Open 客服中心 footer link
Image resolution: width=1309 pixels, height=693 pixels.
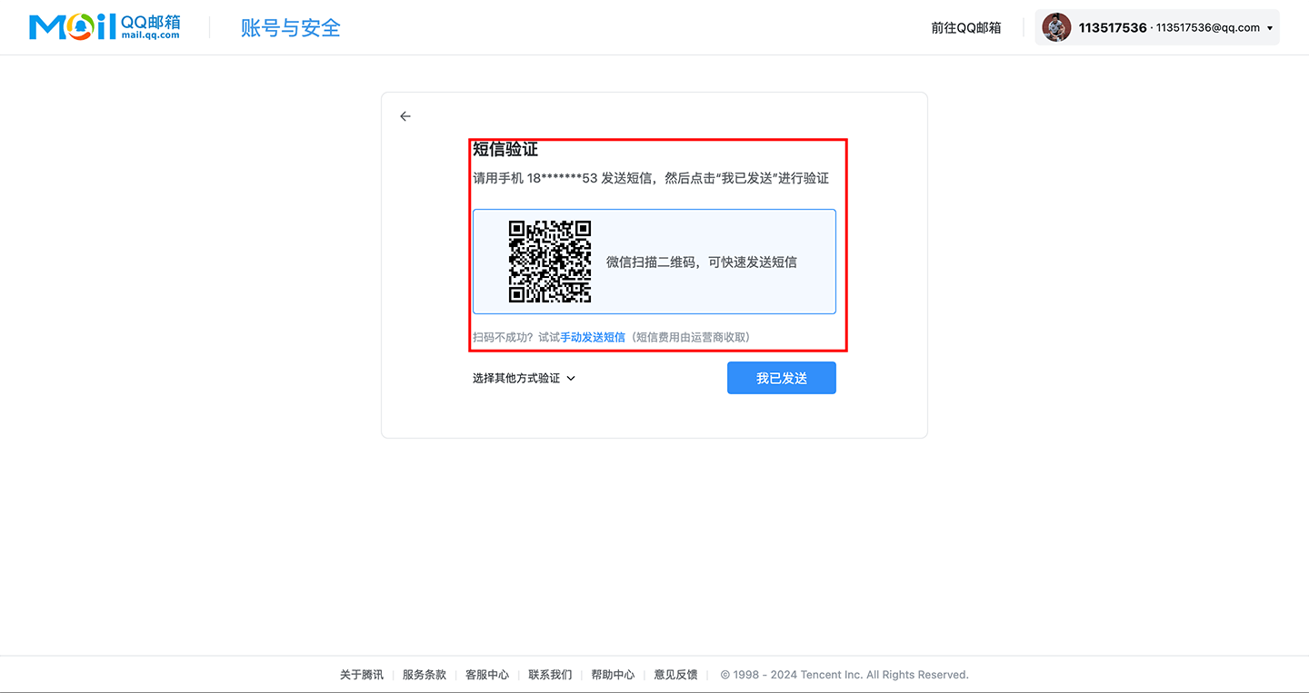pos(487,675)
